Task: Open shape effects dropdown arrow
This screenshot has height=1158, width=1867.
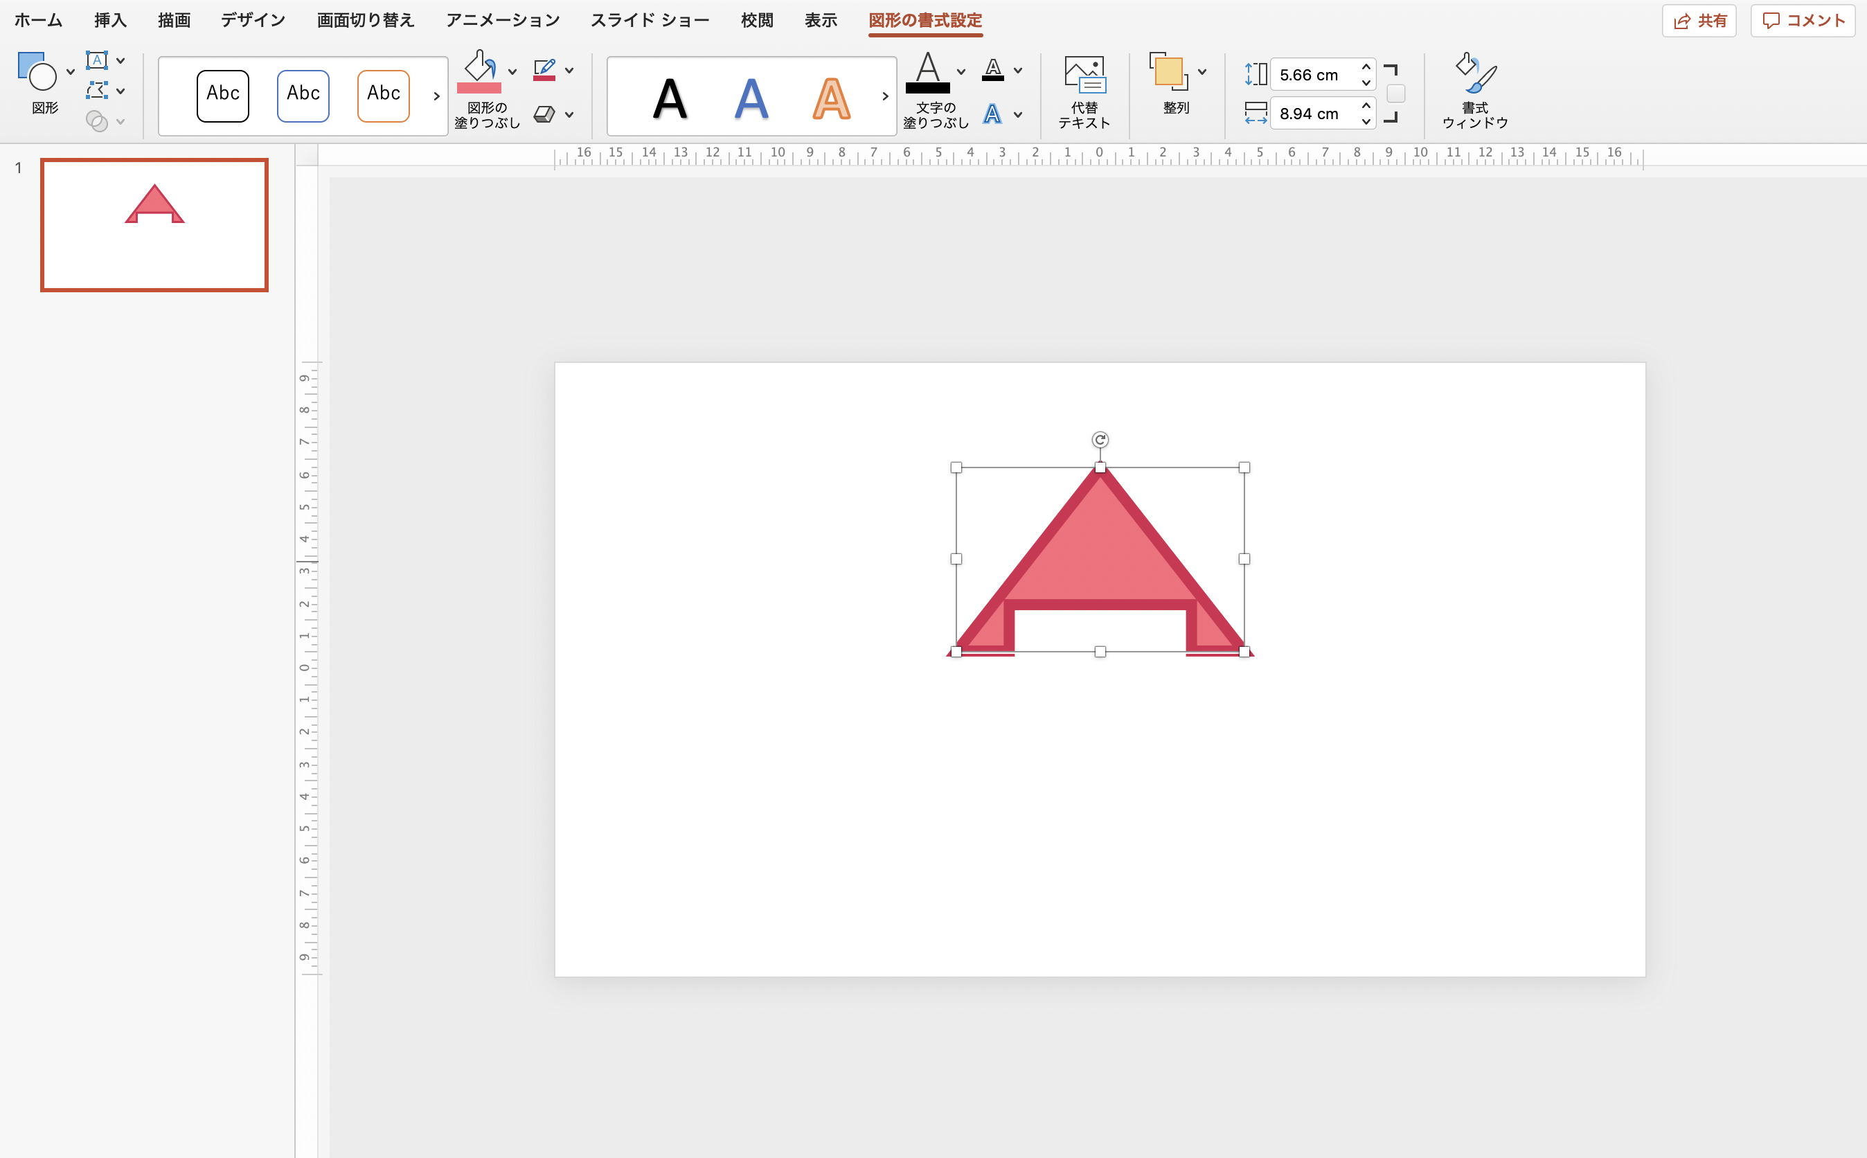Action: coord(569,115)
